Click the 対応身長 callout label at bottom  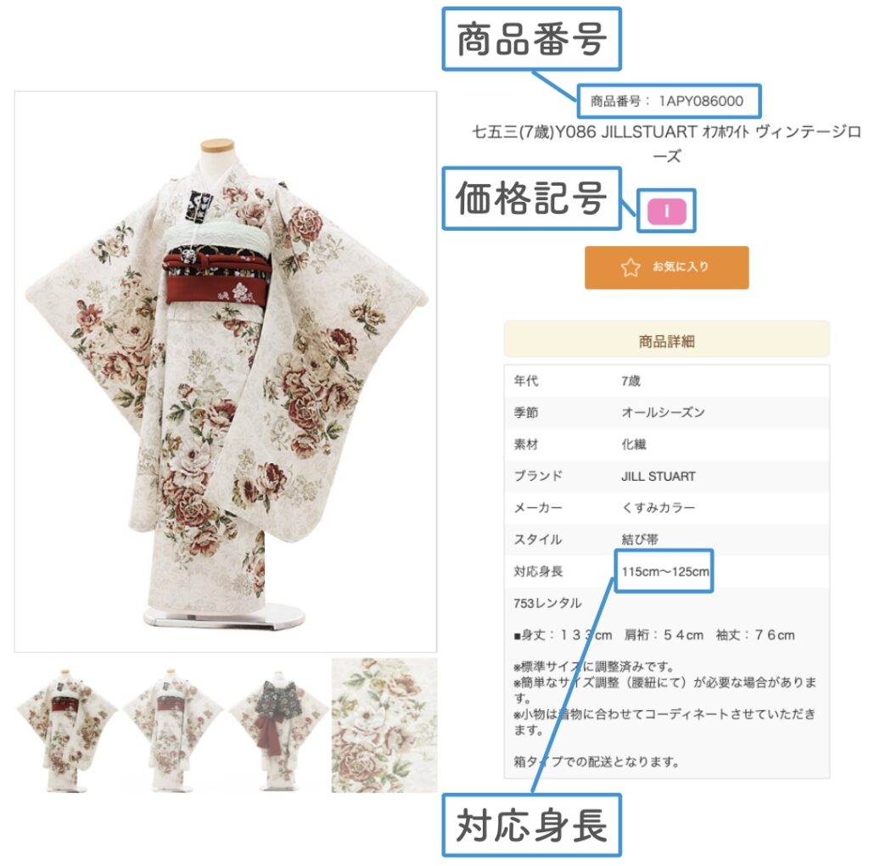[531, 825]
